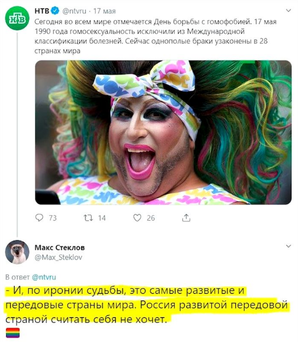Screen dimensions: 298x342
Task: Open the share upload icon
Action: click(x=186, y=217)
